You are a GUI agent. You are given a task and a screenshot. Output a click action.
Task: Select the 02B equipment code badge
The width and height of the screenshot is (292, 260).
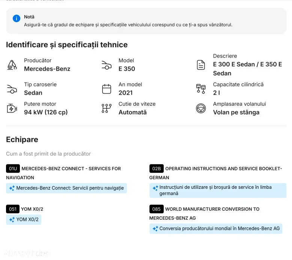point(157,169)
